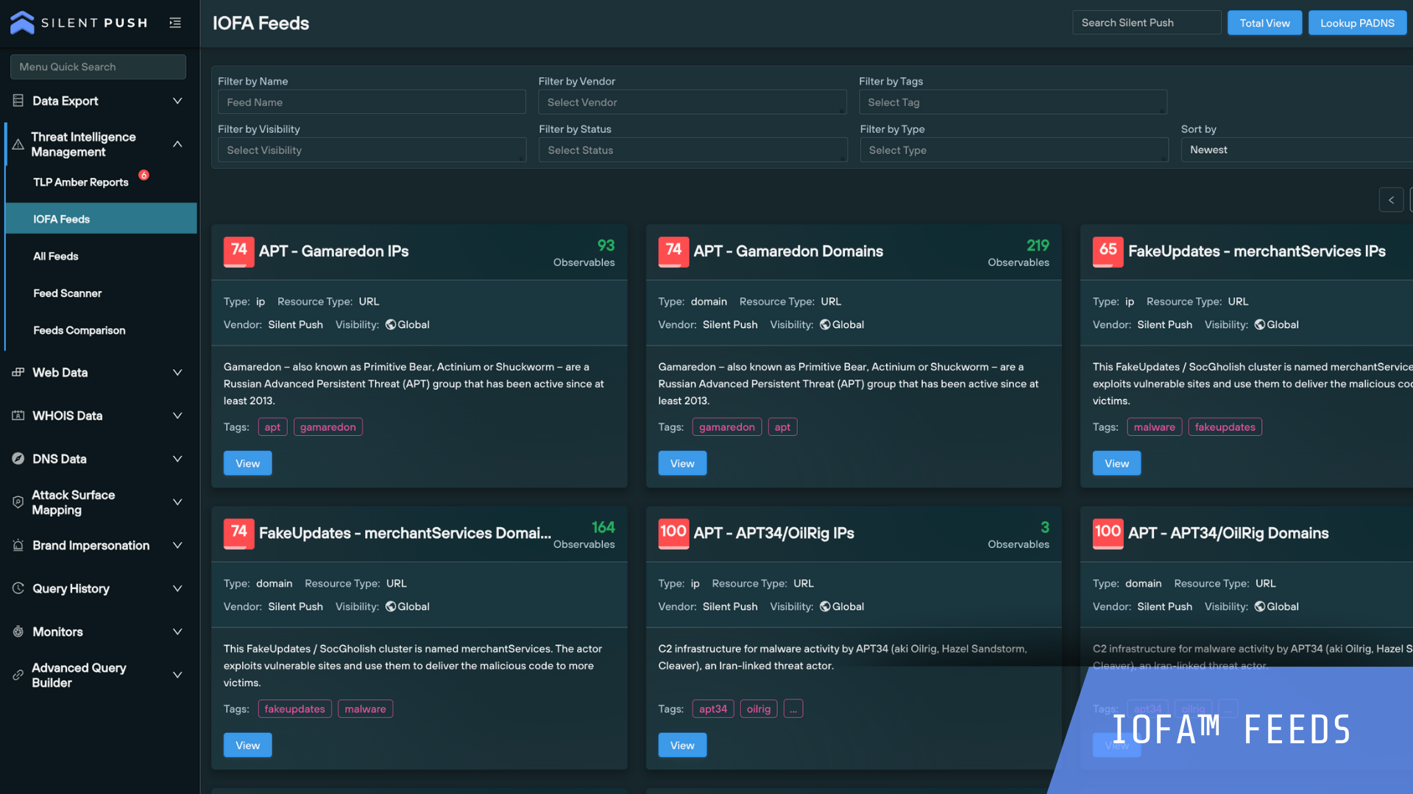Image resolution: width=1413 pixels, height=794 pixels.
Task: Select IOFA Feeds menu item
Action: click(x=101, y=219)
